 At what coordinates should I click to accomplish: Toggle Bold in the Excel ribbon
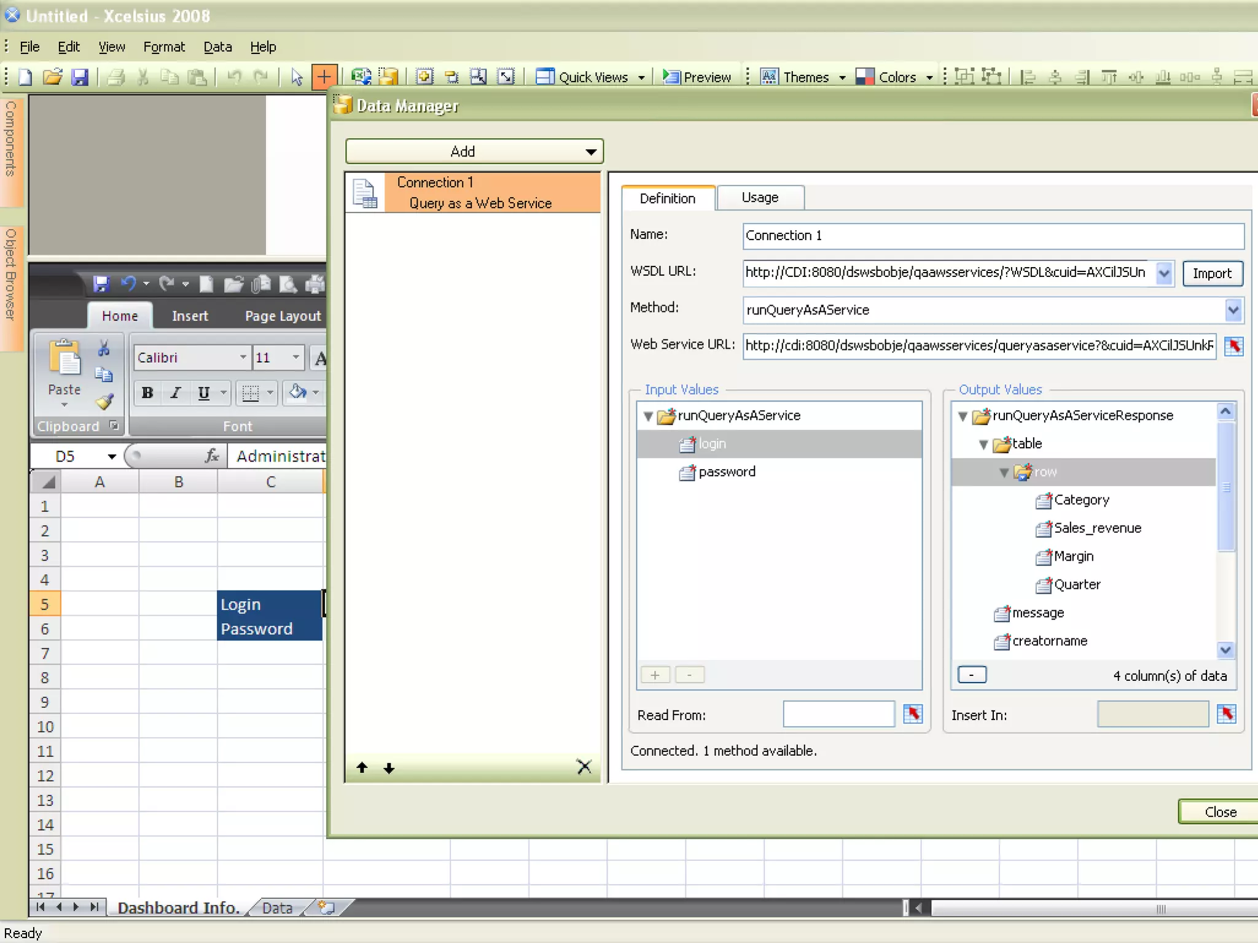(147, 393)
